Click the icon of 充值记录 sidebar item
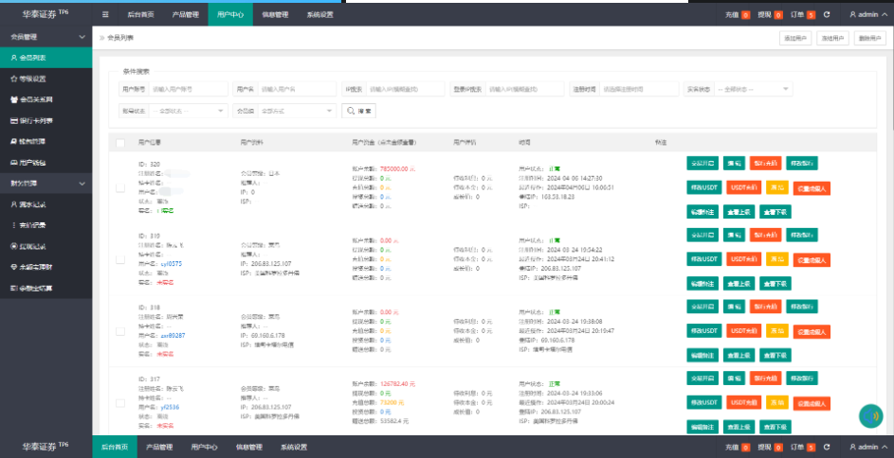The height and width of the screenshot is (458, 894). 14,225
